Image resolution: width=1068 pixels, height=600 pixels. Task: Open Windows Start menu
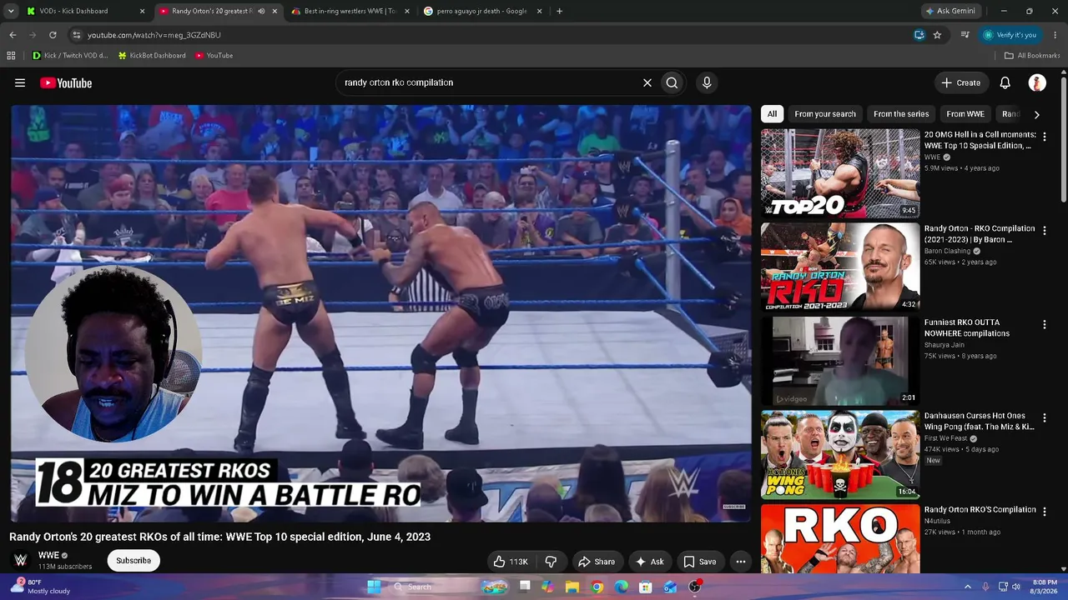[x=373, y=587]
